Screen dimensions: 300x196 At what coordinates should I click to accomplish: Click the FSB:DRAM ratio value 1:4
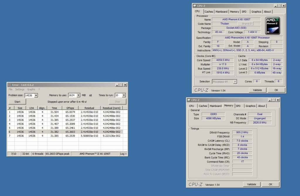tap(242, 136)
